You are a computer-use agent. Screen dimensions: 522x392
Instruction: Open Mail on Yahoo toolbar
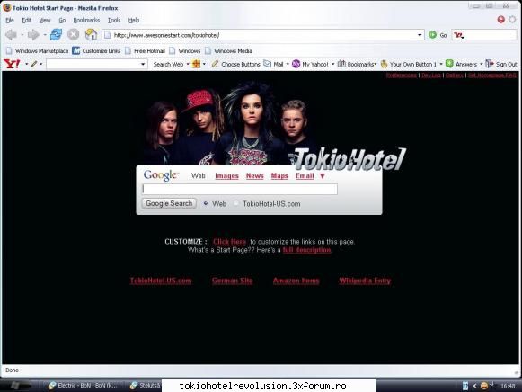tap(274, 64)
